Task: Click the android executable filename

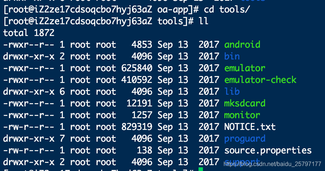Action: (x=242, y=45)
